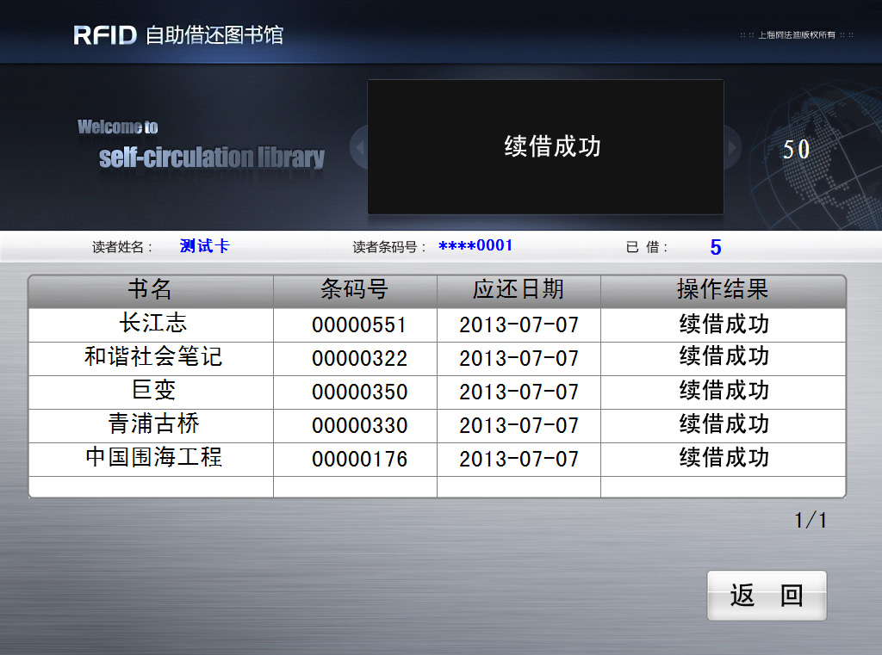Click the 书名 column header

[151, 290]
